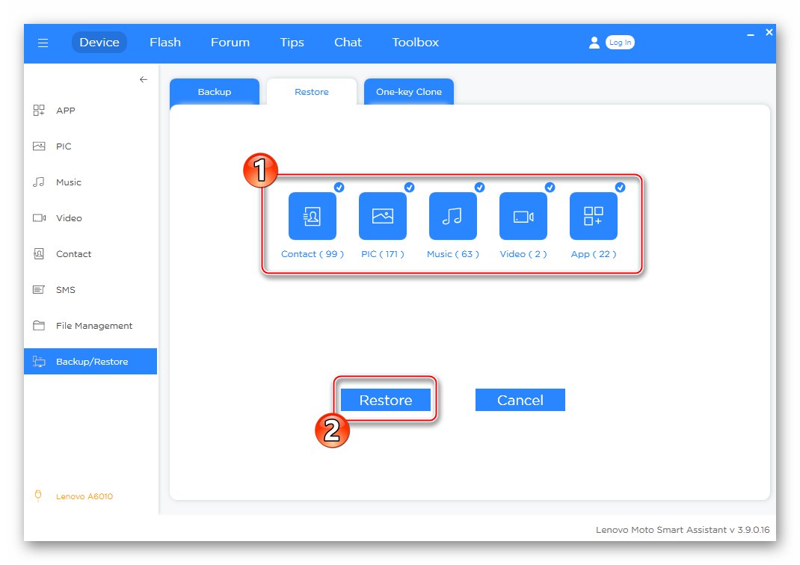Open the Tips menu
Screen dimensions: 800x565
point(292,43)
